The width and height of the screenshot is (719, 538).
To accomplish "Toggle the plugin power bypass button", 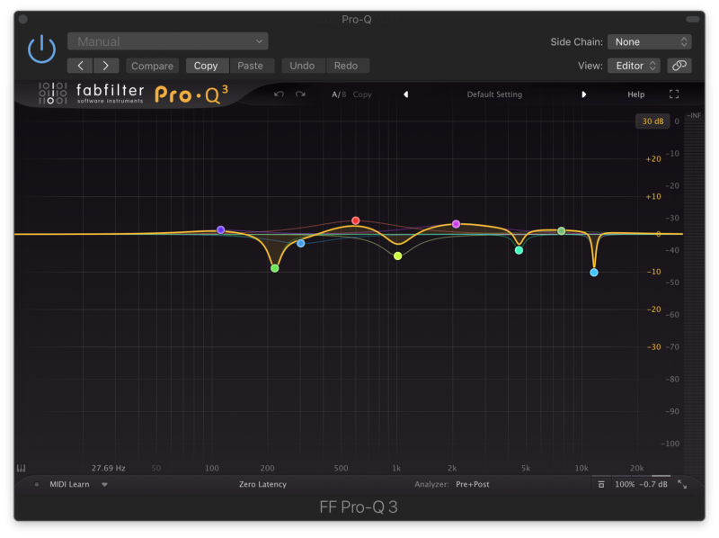I will click(41, 49).
